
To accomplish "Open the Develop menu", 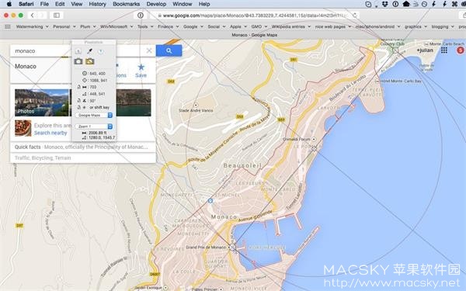I will [156, 4].
